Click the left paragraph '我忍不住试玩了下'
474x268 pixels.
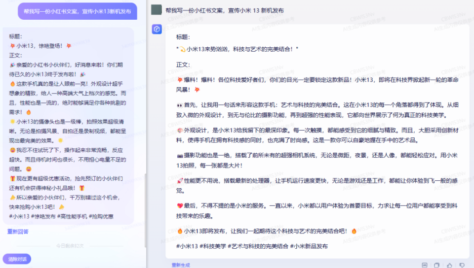[x=68, y=160]
